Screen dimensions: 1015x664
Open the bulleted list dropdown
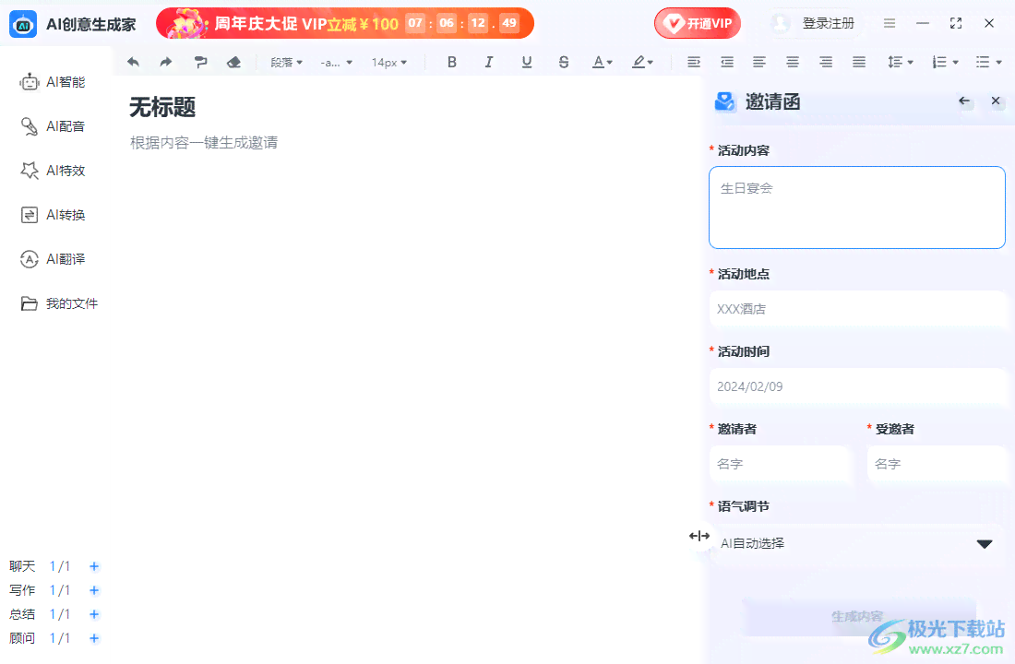[989, 62]
